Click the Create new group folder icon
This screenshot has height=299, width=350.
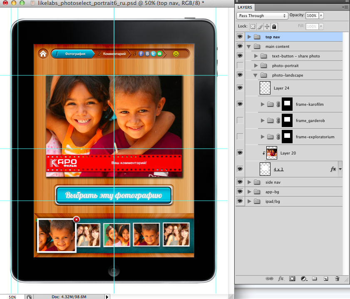315,279
